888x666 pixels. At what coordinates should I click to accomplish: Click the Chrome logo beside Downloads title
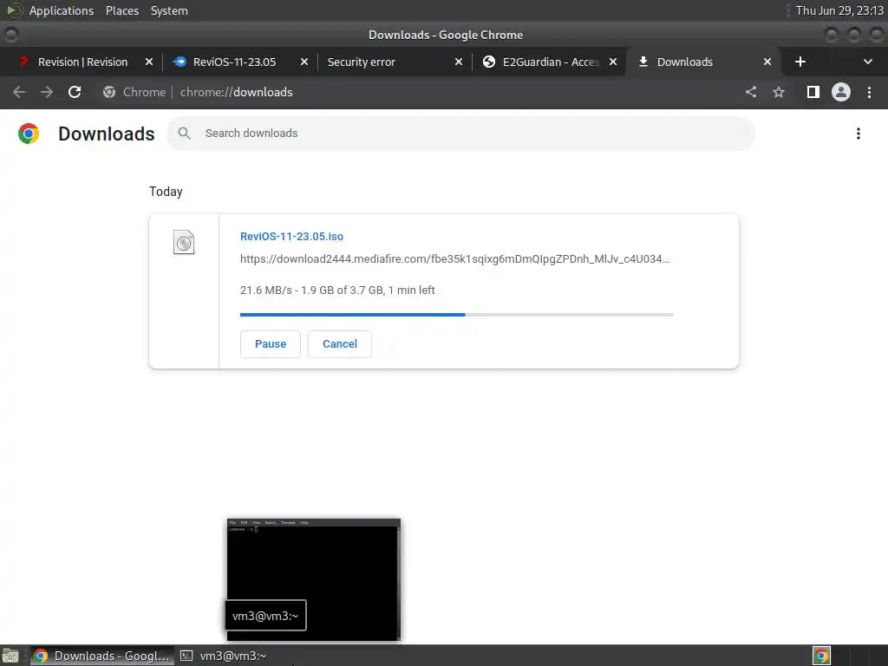[29, 134]
